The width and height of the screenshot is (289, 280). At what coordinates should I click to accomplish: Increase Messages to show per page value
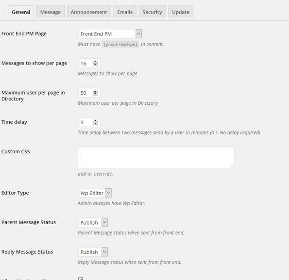pyautogui.click(x=95, y=62)
